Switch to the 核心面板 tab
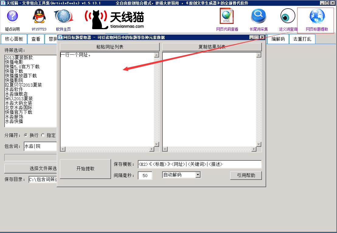The image size is (337, 233). 14,39
